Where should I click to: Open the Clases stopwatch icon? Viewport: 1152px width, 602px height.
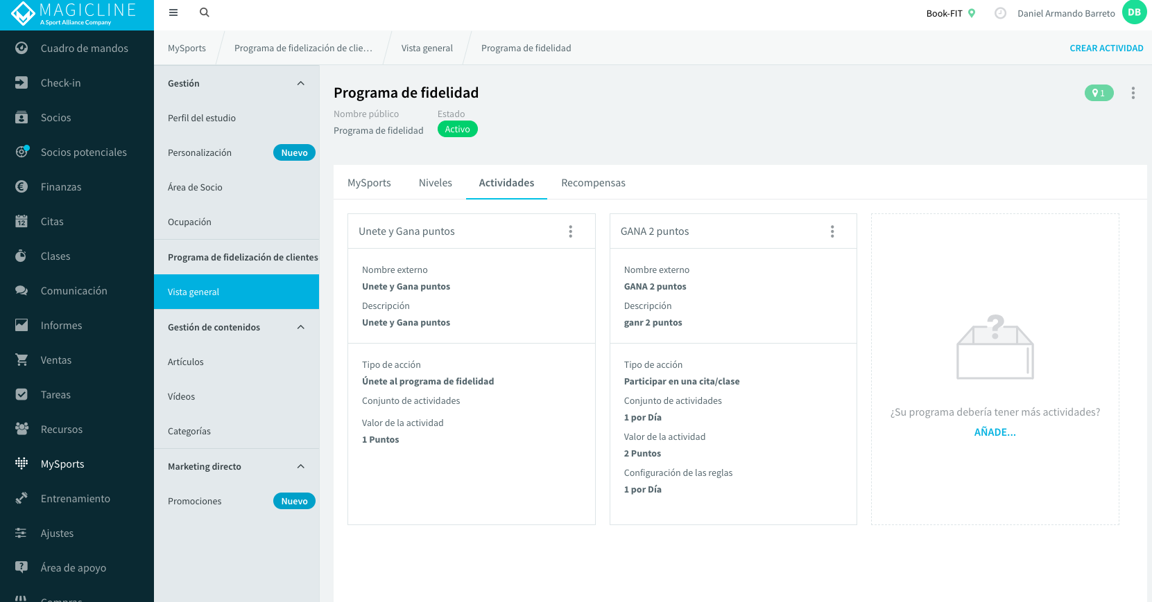point(22,256)
